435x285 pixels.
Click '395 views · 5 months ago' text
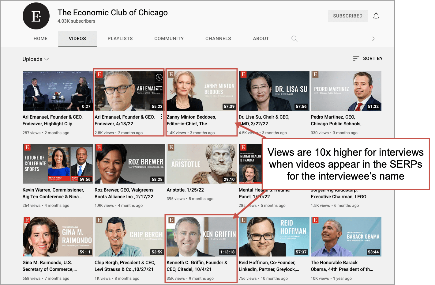(x=190, y=199)
